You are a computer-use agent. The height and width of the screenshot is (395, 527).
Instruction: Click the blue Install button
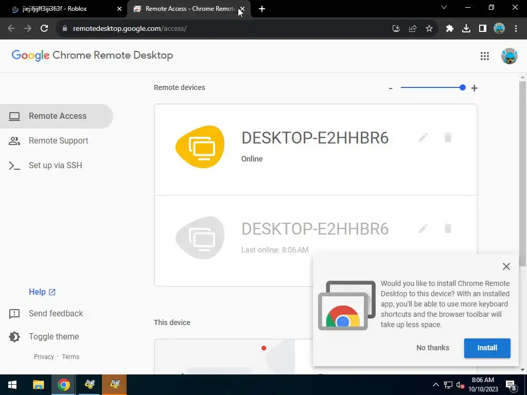[x=487, y=348]
